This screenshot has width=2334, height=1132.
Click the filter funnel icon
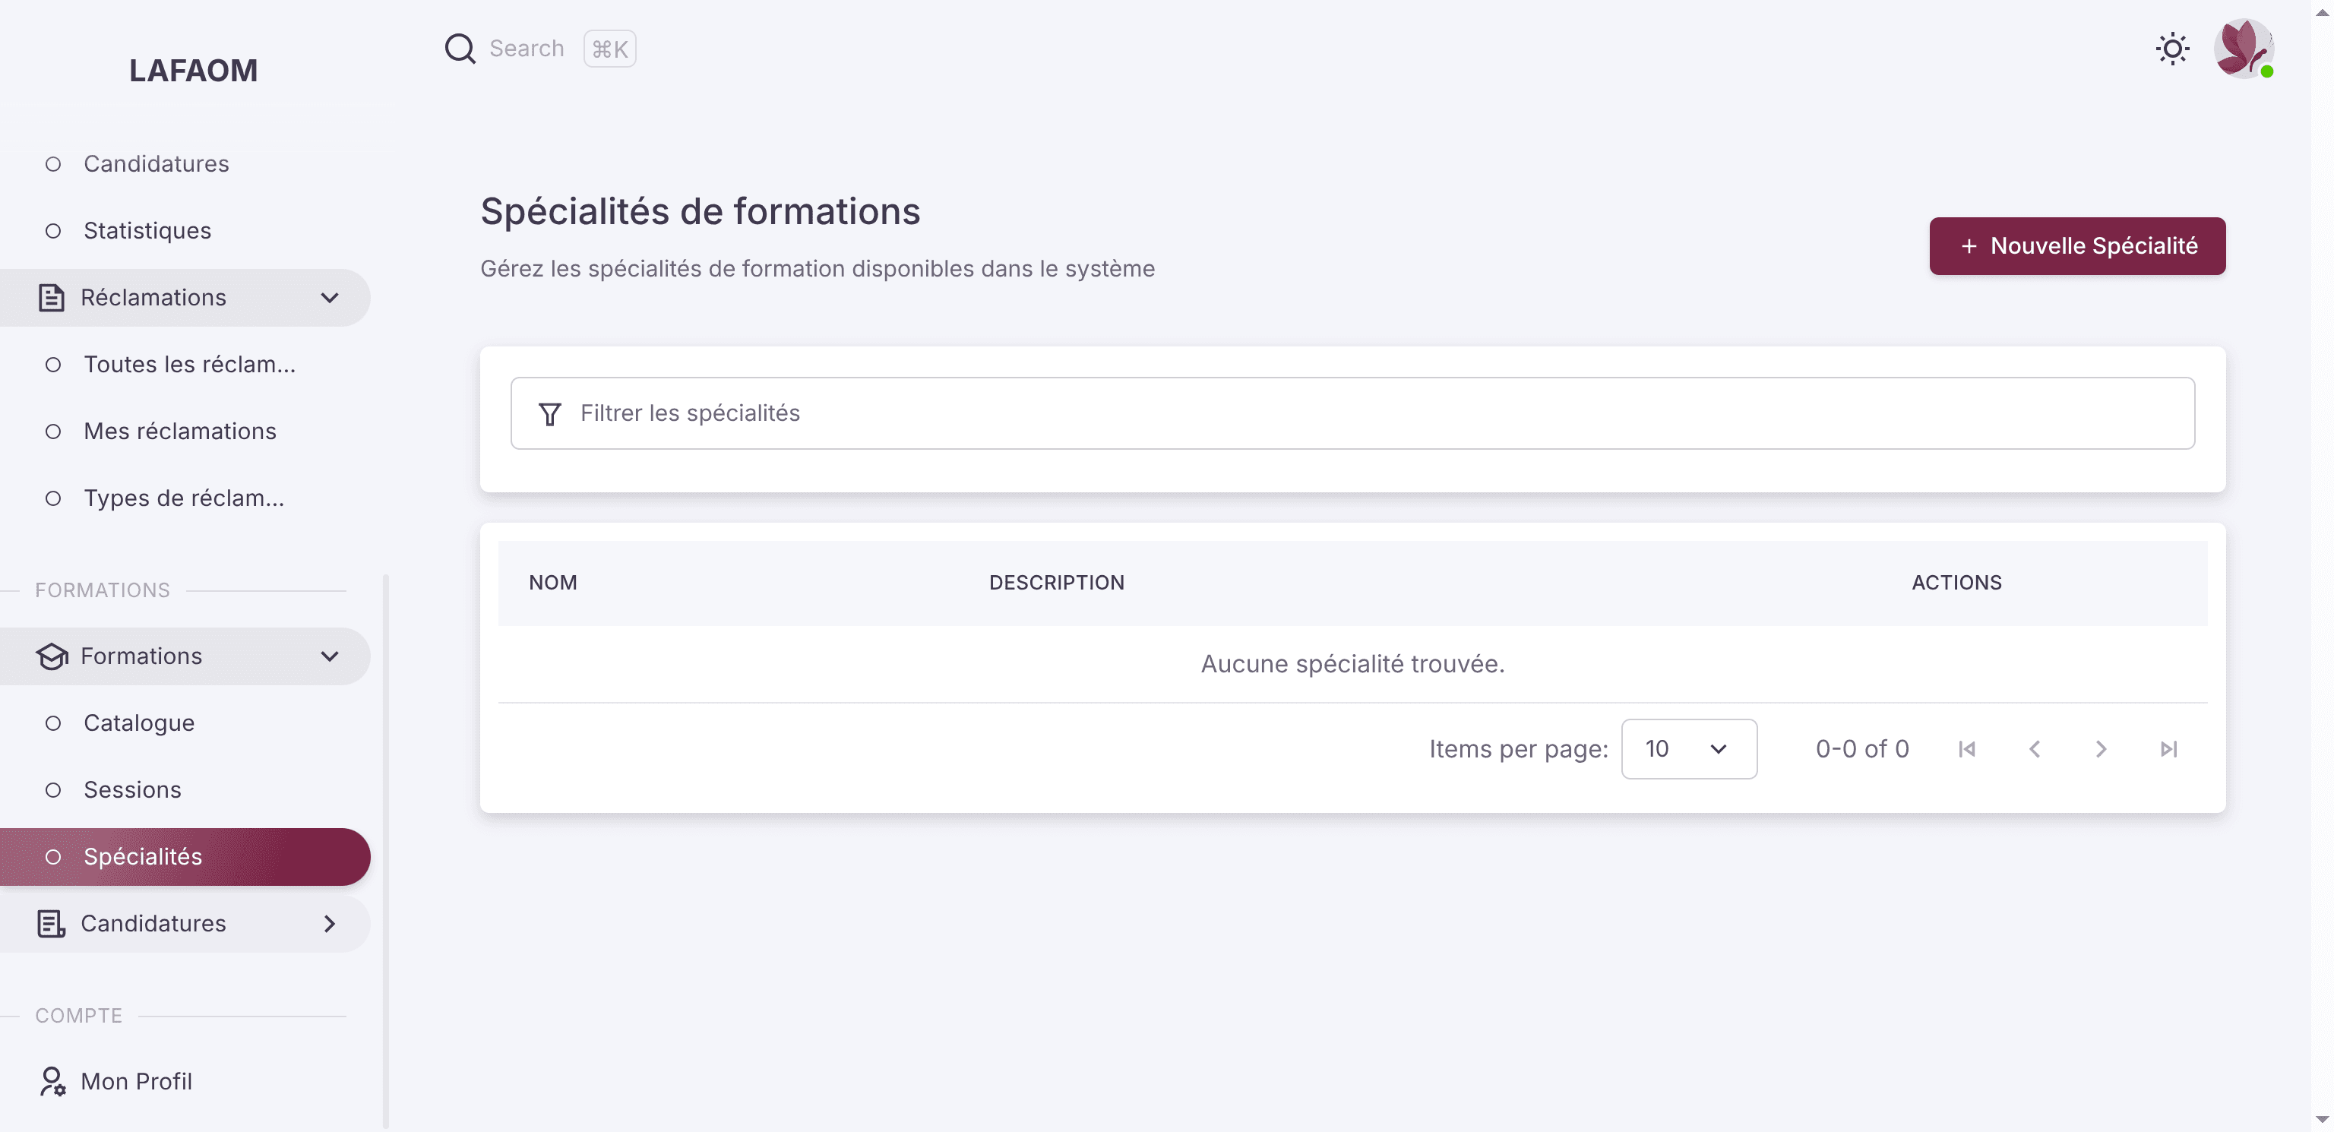click(549, 413)
